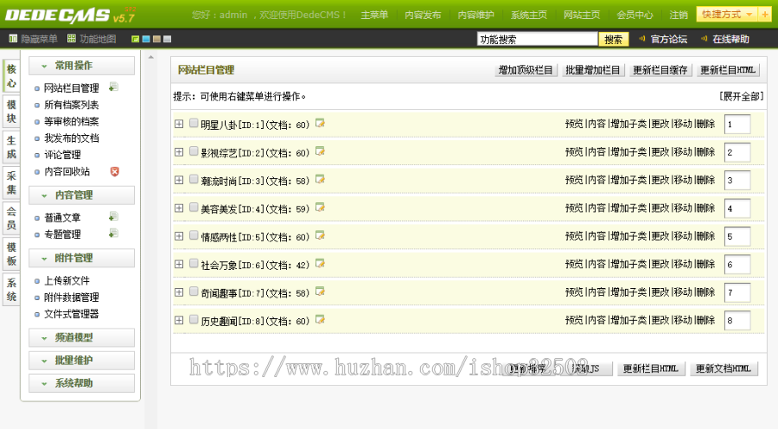Image resolution: width=778 pixels, height=429 pixels.
Task: Click the 功能搜索 input field
Action: (538, 39)
